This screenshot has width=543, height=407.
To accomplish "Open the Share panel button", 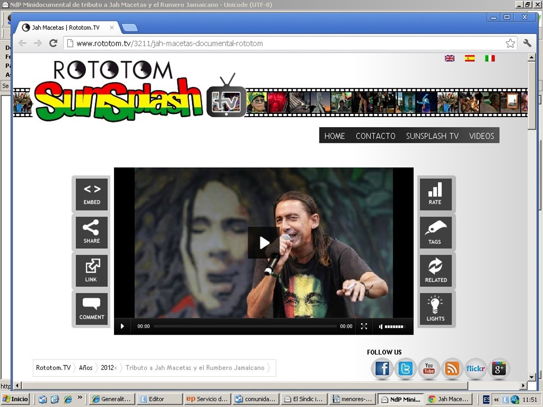I will pos(91,232).
